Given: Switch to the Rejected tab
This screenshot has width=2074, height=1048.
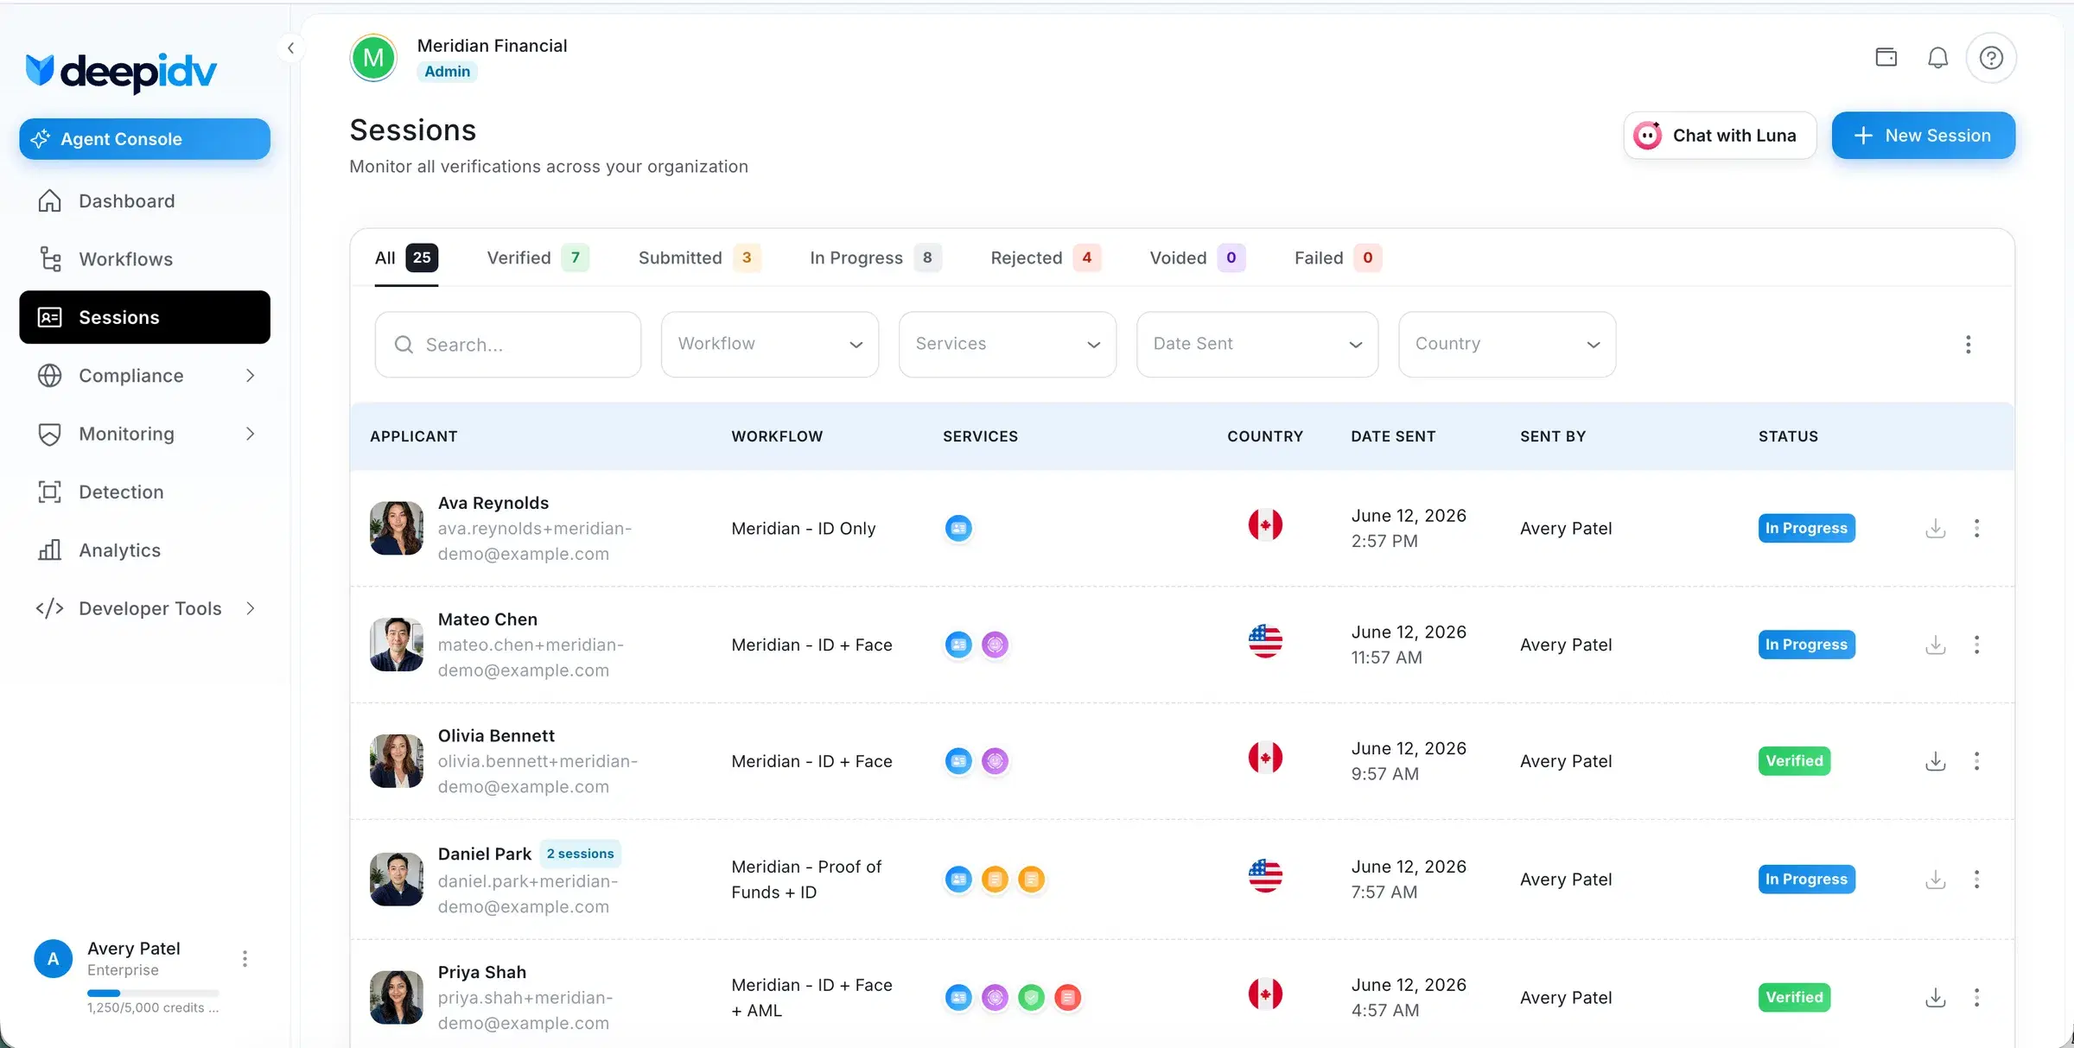Looking at the screenshot, I should [x=1046, y=257].
